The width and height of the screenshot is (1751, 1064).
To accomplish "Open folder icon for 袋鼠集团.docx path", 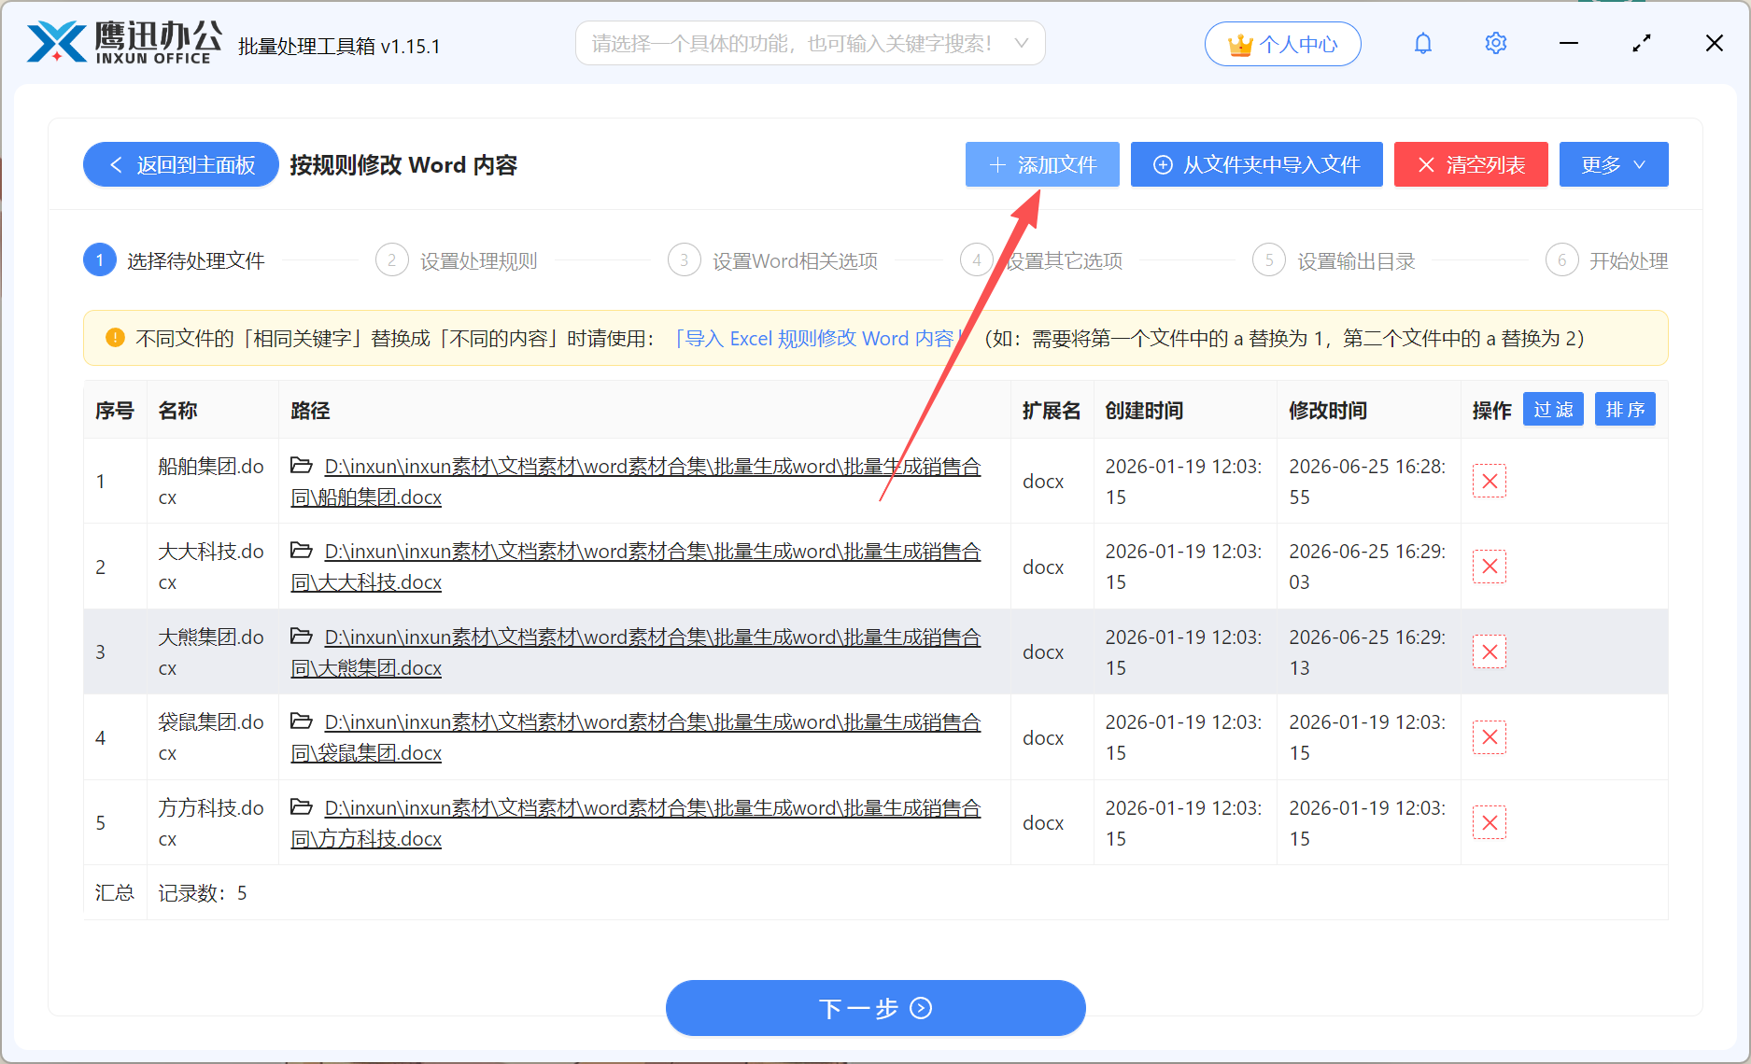I will (x=302, y=721).
